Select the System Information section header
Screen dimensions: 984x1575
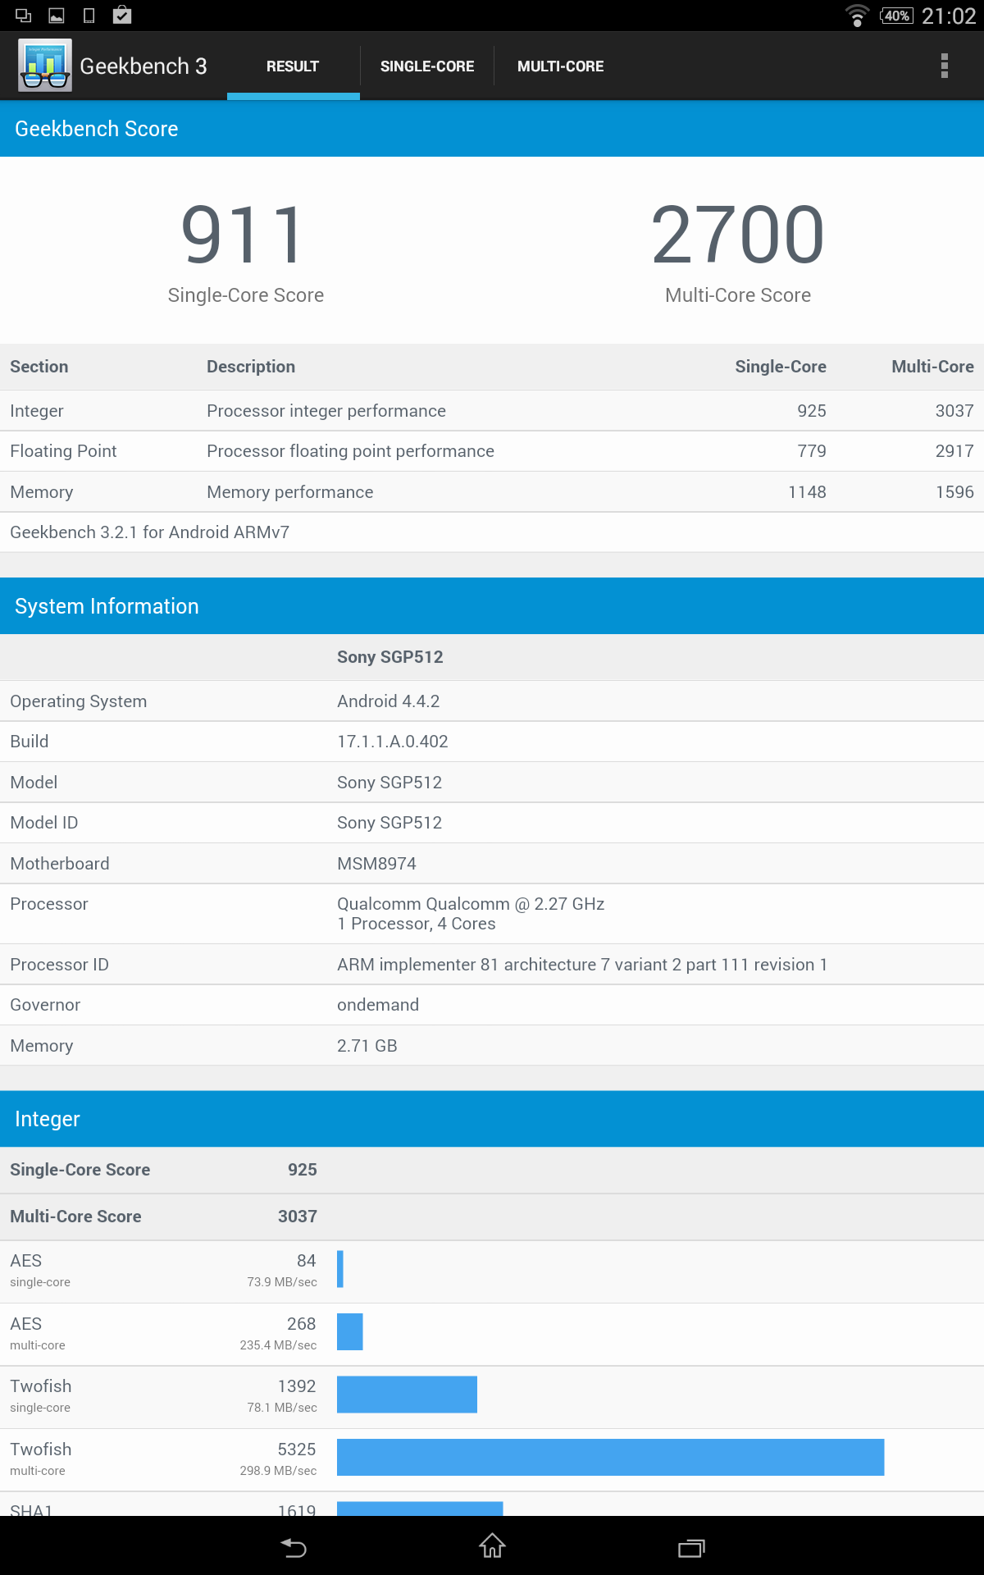[492, 606]
